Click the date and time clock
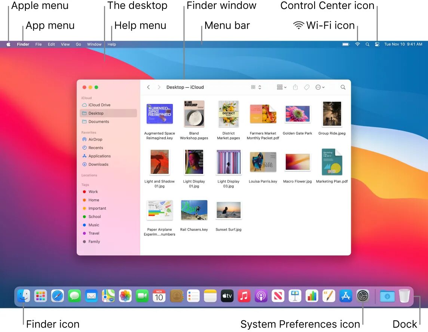 coord(403,44)
